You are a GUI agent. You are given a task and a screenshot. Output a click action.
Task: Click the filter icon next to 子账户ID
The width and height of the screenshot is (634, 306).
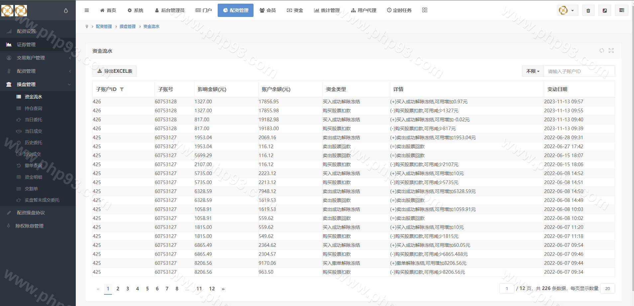(x=122, y=89)
